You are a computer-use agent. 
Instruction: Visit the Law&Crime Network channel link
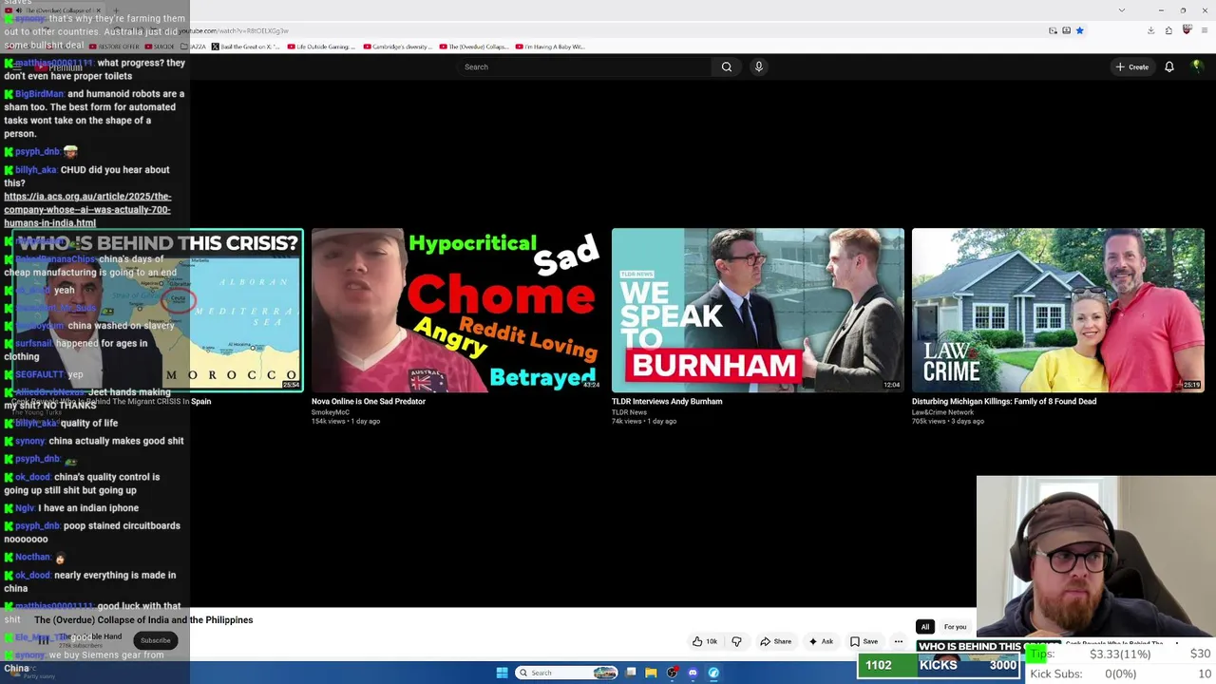(x=942, y=412)
